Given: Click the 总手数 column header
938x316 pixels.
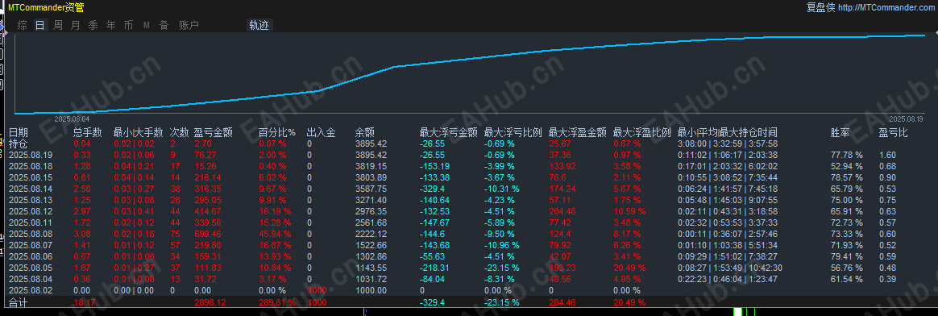Looking at the screenshot, I should coord(87,132).
